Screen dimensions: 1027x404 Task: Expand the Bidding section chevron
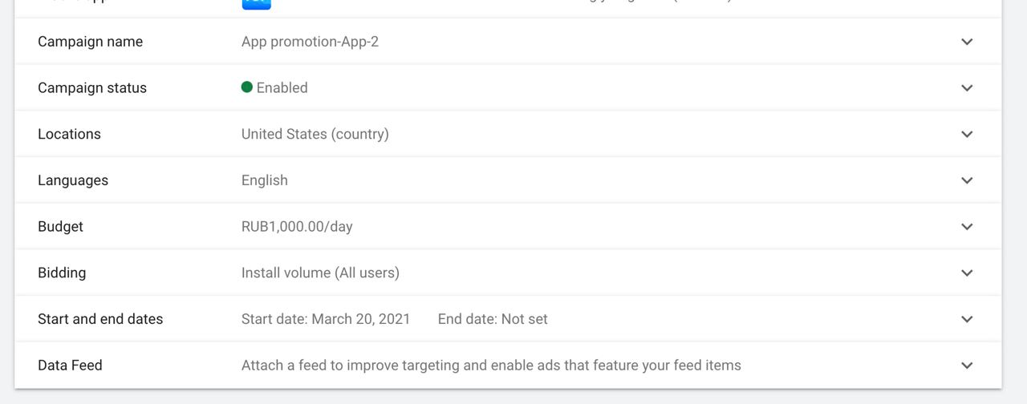(967, 273)
